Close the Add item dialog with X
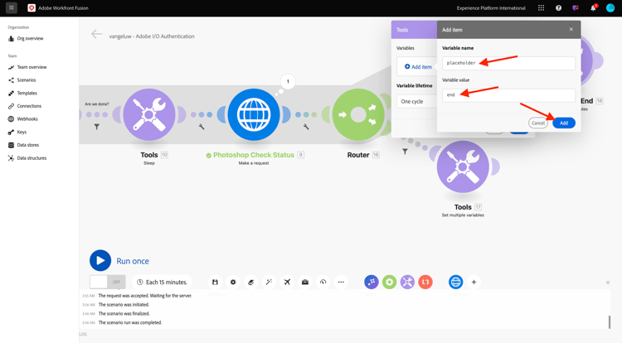The image size is (622, 343). click(x=571, y=29)
